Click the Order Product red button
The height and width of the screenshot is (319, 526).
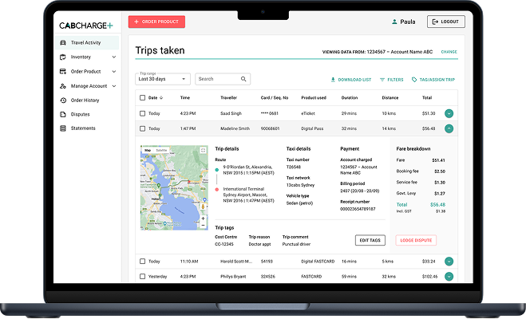[156, 22]
